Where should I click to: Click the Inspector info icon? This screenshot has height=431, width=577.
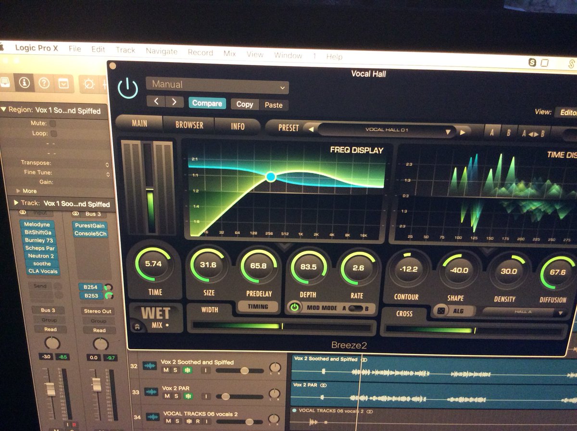point(24,83)
